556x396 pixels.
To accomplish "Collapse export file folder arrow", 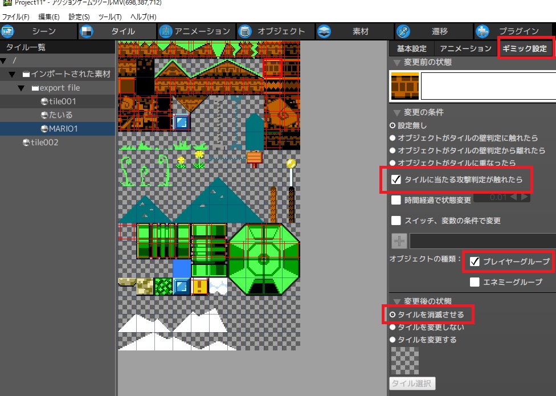I will click(x=21, y=88).
